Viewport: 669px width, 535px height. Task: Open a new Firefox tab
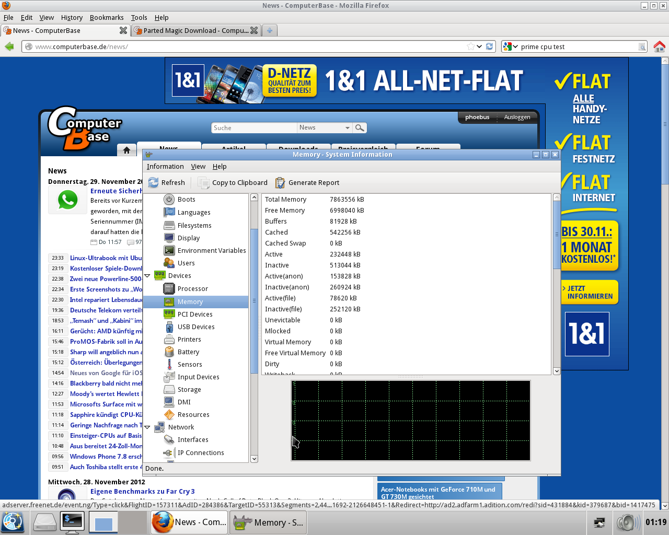[269, 30]
